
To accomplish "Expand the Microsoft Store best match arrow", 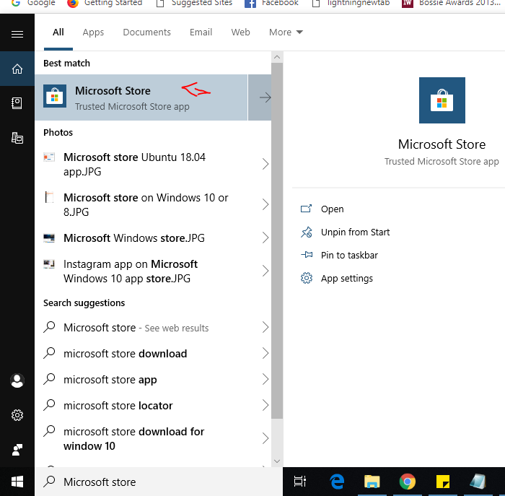I will pos(265,97).
